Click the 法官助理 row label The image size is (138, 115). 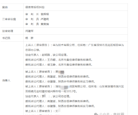(8, 31)
